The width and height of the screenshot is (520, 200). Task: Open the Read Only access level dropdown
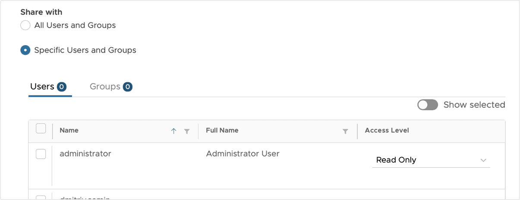pos(431,160)
